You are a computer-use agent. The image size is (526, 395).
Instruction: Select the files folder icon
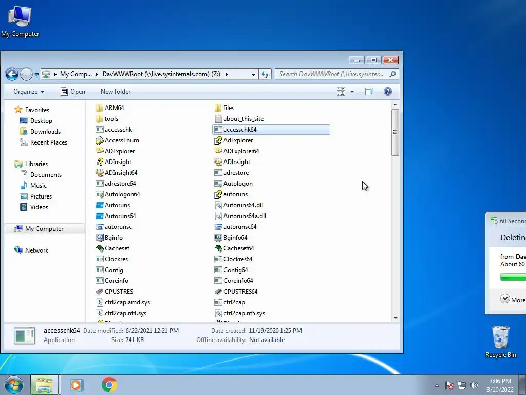click(x=218, y=108)
